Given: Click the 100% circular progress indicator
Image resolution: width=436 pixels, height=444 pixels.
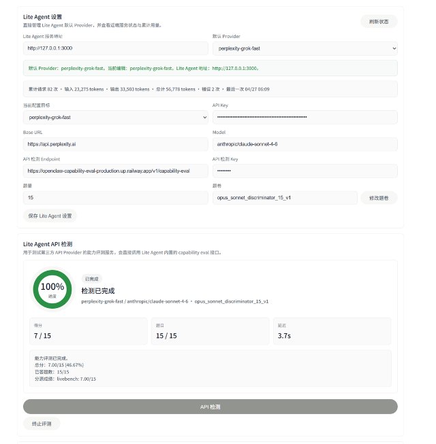Looking at the screenshot, I should [x=52, y=289].
